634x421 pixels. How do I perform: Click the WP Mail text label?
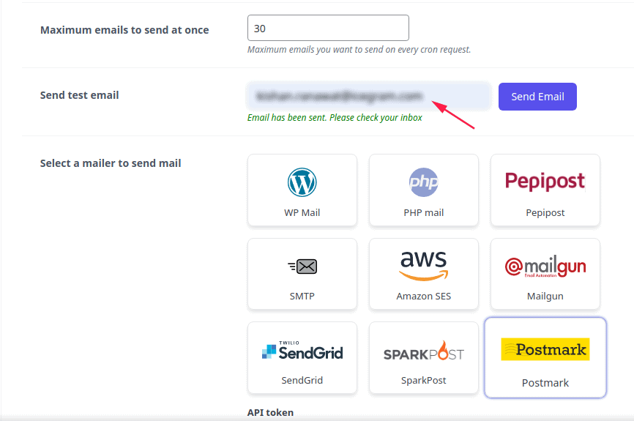click(302, 213)
